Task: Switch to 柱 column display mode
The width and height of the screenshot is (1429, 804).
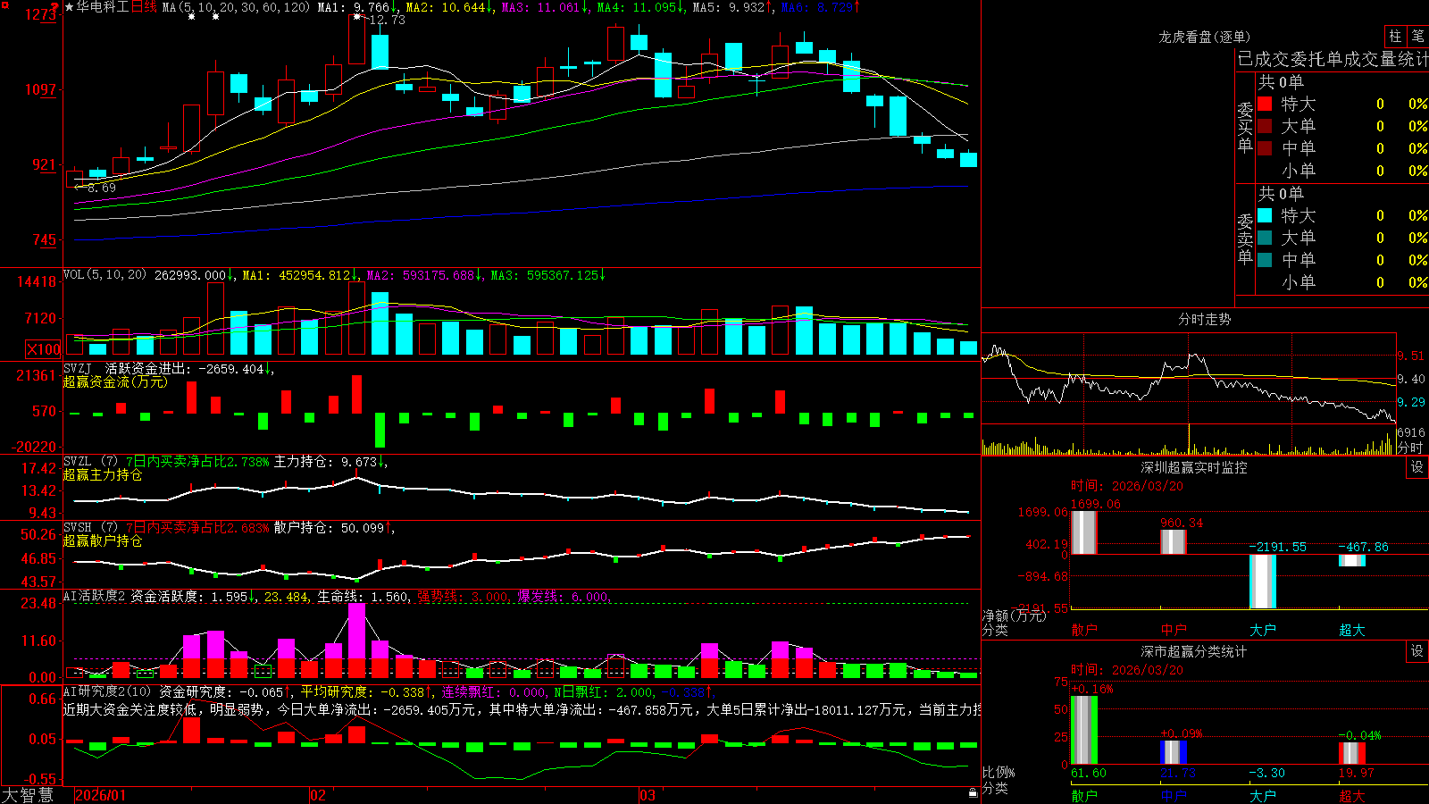Action: click(x=1395, y=36)
